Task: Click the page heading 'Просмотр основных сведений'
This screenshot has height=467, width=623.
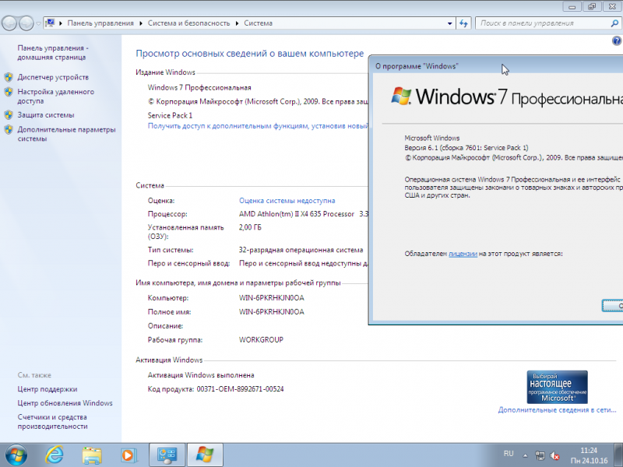Action: pos(250,54)
